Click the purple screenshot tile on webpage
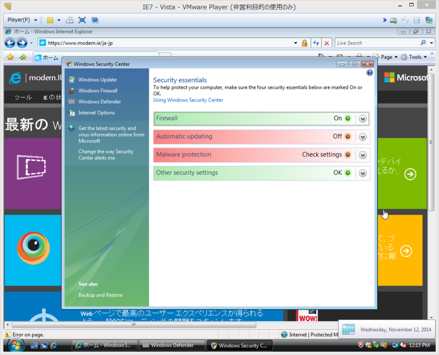The width and height of the screenshot is (439, 355). [33, 173]
